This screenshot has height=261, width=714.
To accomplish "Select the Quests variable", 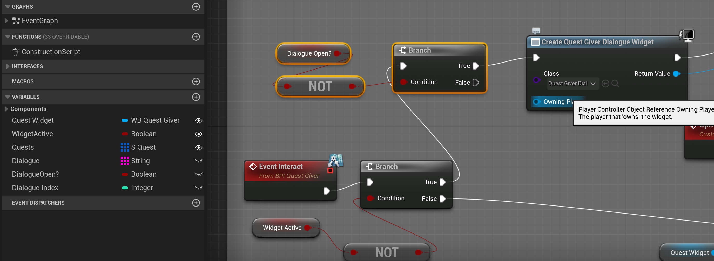I will click(x=23, y=147).
